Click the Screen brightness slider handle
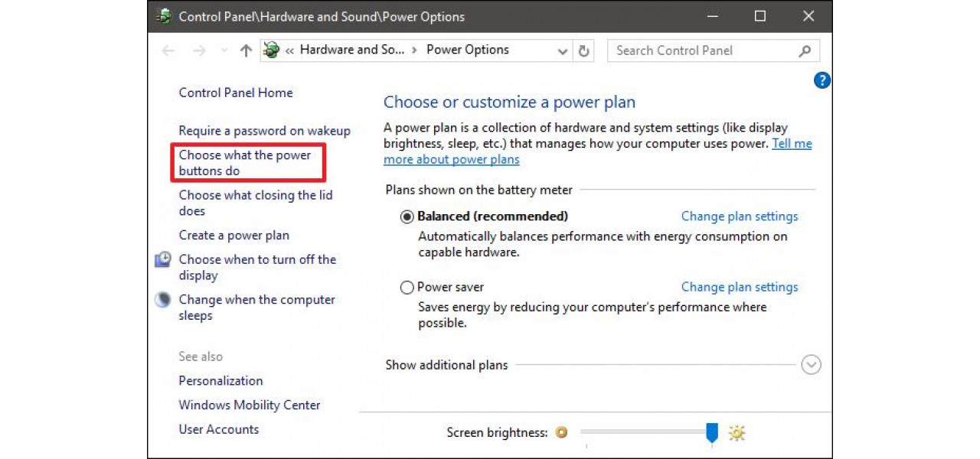 (x=712, y=433)
